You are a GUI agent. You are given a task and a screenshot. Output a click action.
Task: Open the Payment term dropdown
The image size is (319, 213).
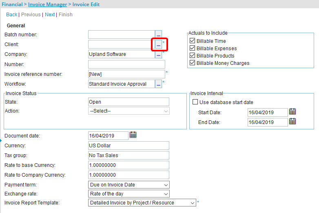(x=128, y=185)
